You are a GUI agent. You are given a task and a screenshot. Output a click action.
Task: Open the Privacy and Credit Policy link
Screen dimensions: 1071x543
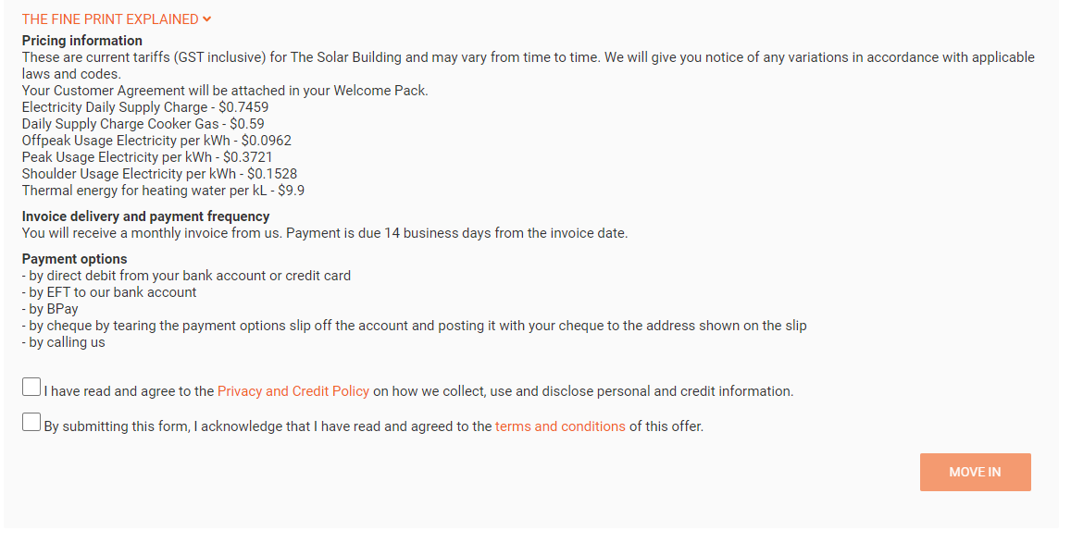[x=293, y=391]
